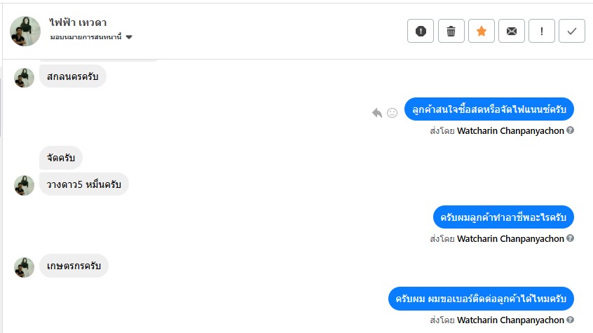Delete conversation using the trash icon
Screen dimensions: 593x333
coord(451,31)
